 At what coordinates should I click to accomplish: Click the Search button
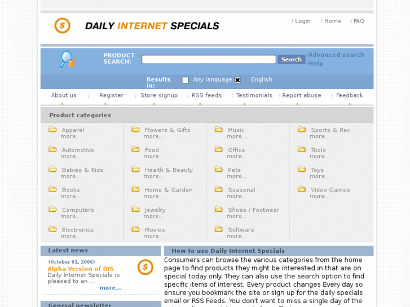(292, 59)
